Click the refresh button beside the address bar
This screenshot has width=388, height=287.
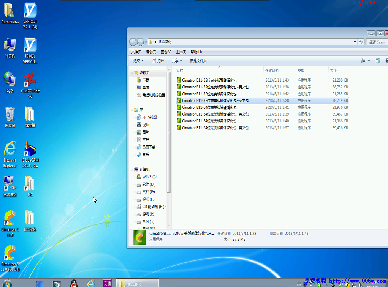361,42
